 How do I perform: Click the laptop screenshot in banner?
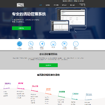point(60,27)
